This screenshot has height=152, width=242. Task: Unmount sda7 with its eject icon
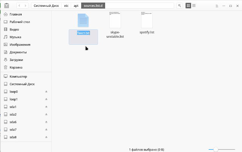coord(46,129)
